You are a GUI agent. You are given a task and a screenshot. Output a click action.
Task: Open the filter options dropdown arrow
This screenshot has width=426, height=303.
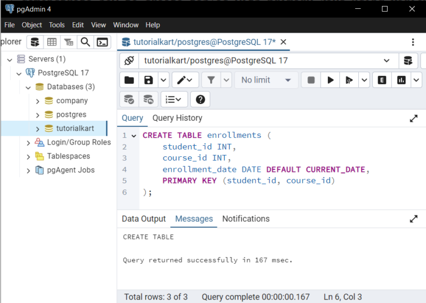click(x=226, y=80)
